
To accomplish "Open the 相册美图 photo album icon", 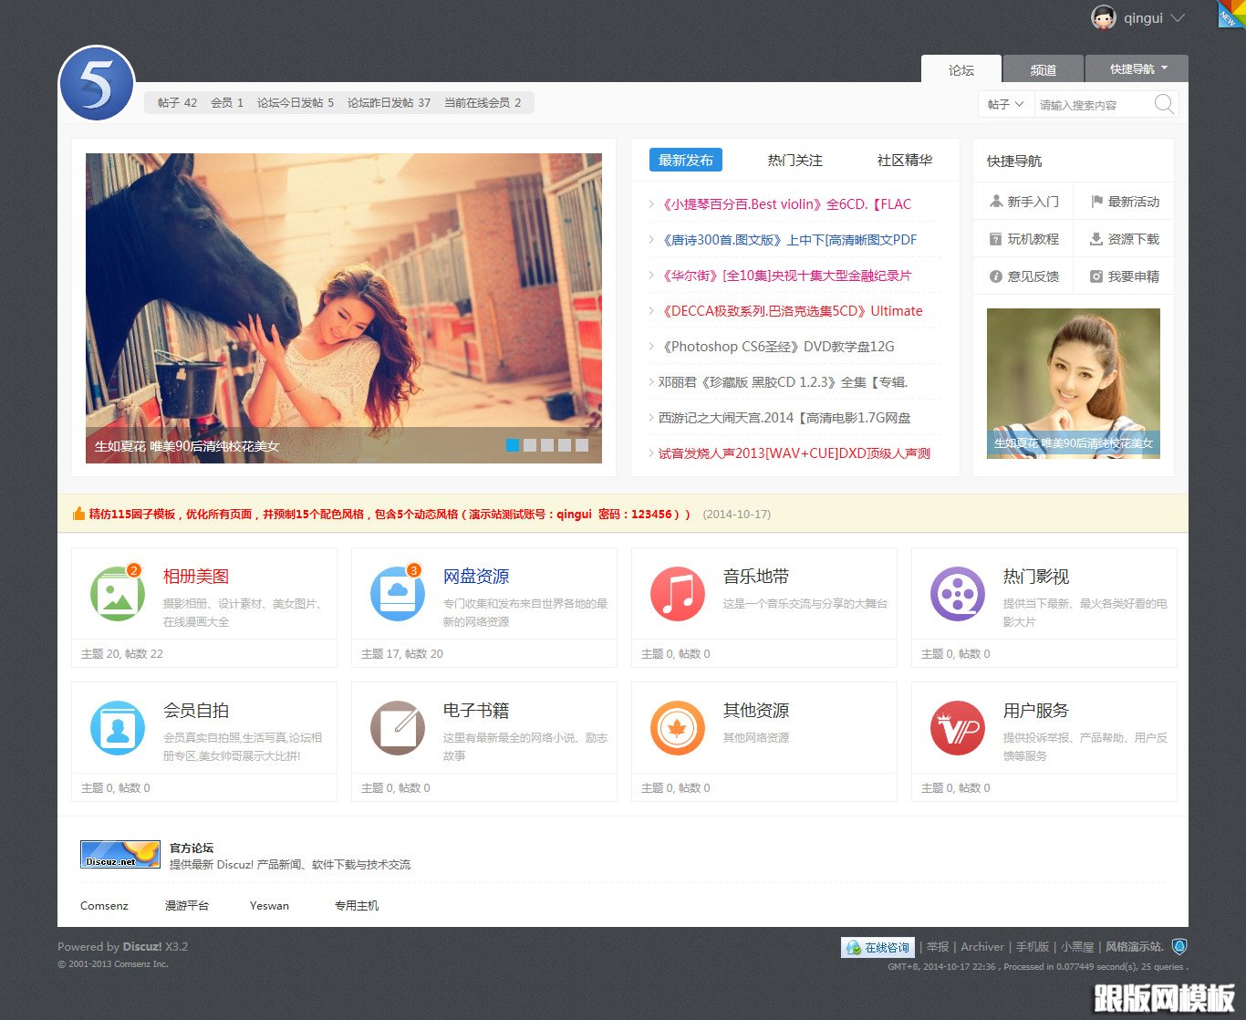I will tap(117, 593).
